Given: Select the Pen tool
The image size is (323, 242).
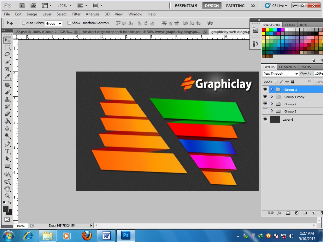Looking at the screenshot, I should [x=7, y=144].
